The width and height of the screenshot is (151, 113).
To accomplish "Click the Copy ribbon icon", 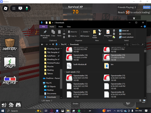I will [x=53, y=33].
